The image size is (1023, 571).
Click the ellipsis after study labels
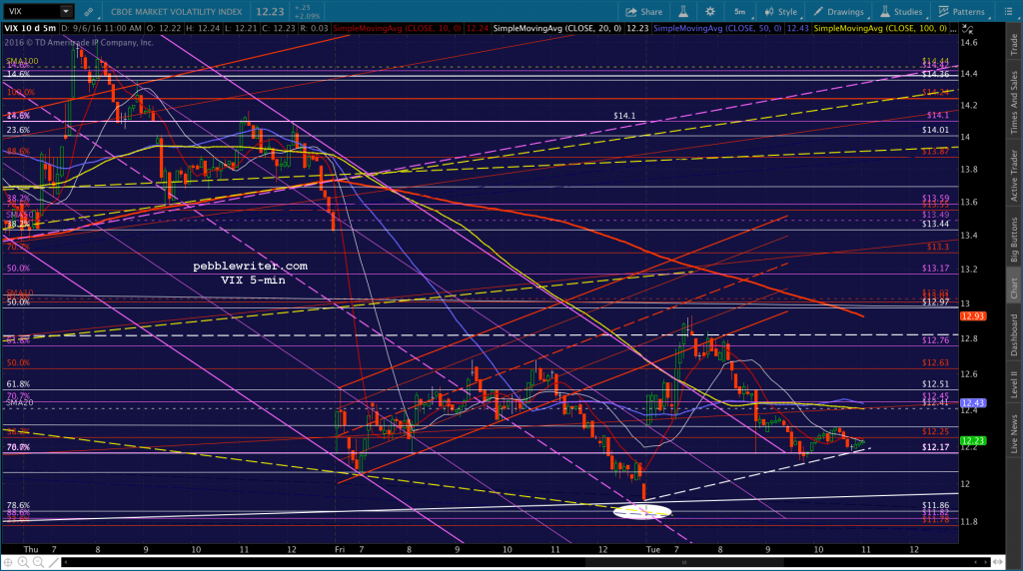[x=953, y=29]
